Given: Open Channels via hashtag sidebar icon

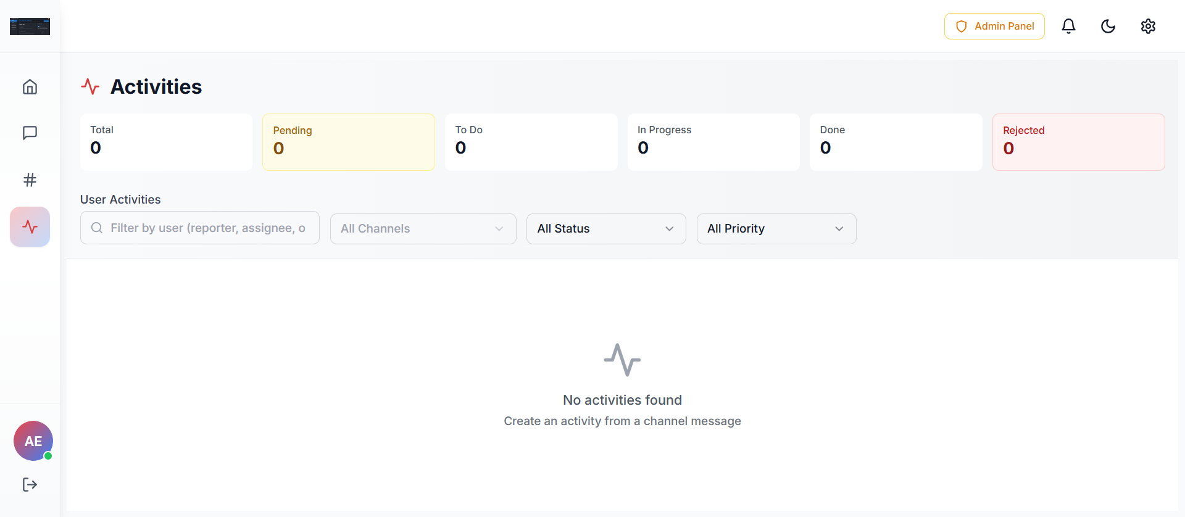Looking at the screenshot, I should (30, 180).
